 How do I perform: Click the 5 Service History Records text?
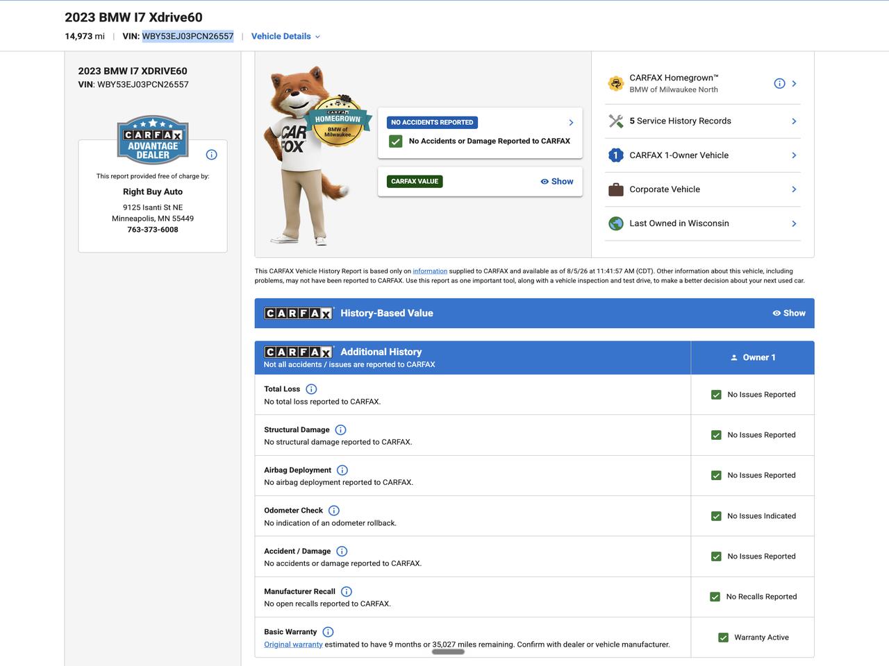(680, 121)
